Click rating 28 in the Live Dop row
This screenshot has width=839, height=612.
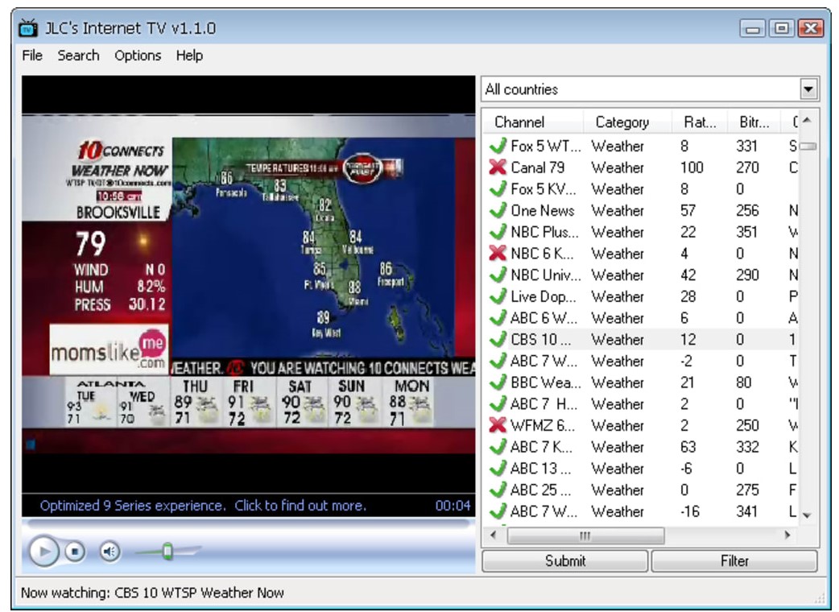pos(688,296)
